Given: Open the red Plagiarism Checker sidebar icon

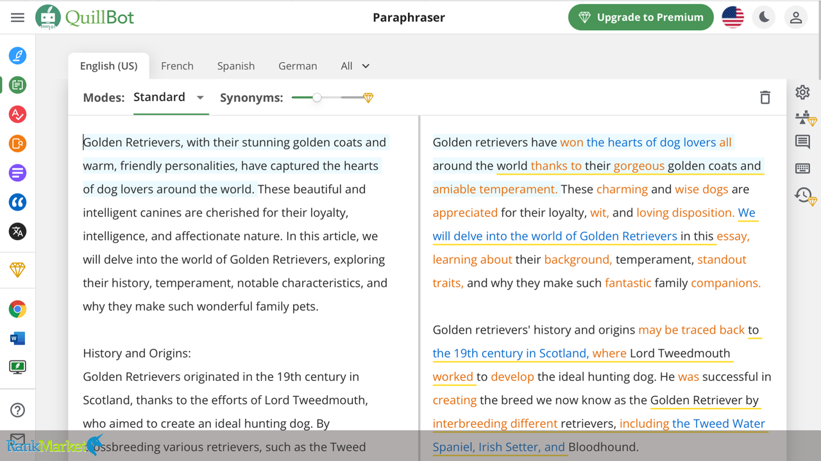Looking at the screenshot, I should pyautogui.click(x=17, y=114).
